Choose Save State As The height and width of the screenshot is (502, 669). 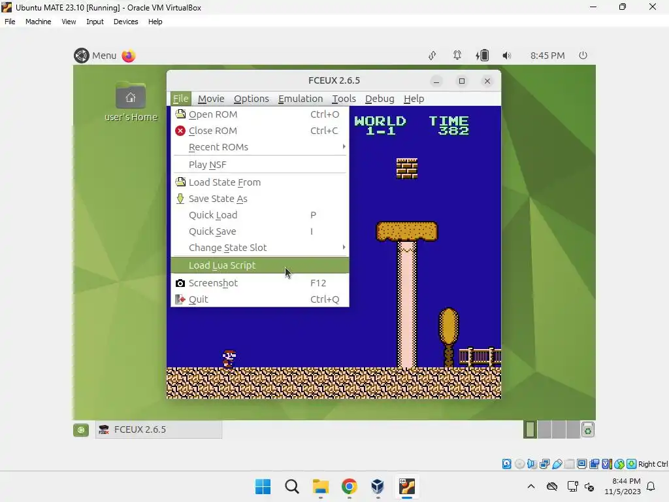tap(260, 199)
